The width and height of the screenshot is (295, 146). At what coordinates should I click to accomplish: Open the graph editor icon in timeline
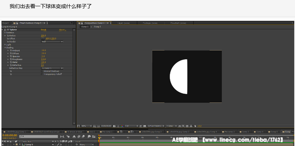(x=94, y=137)
